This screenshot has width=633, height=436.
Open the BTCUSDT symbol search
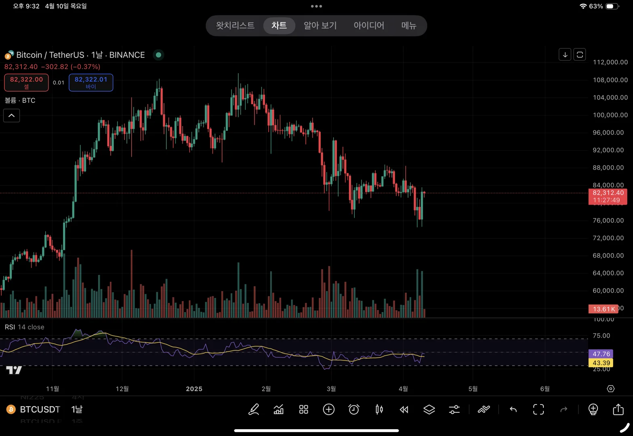click(40, 409)
